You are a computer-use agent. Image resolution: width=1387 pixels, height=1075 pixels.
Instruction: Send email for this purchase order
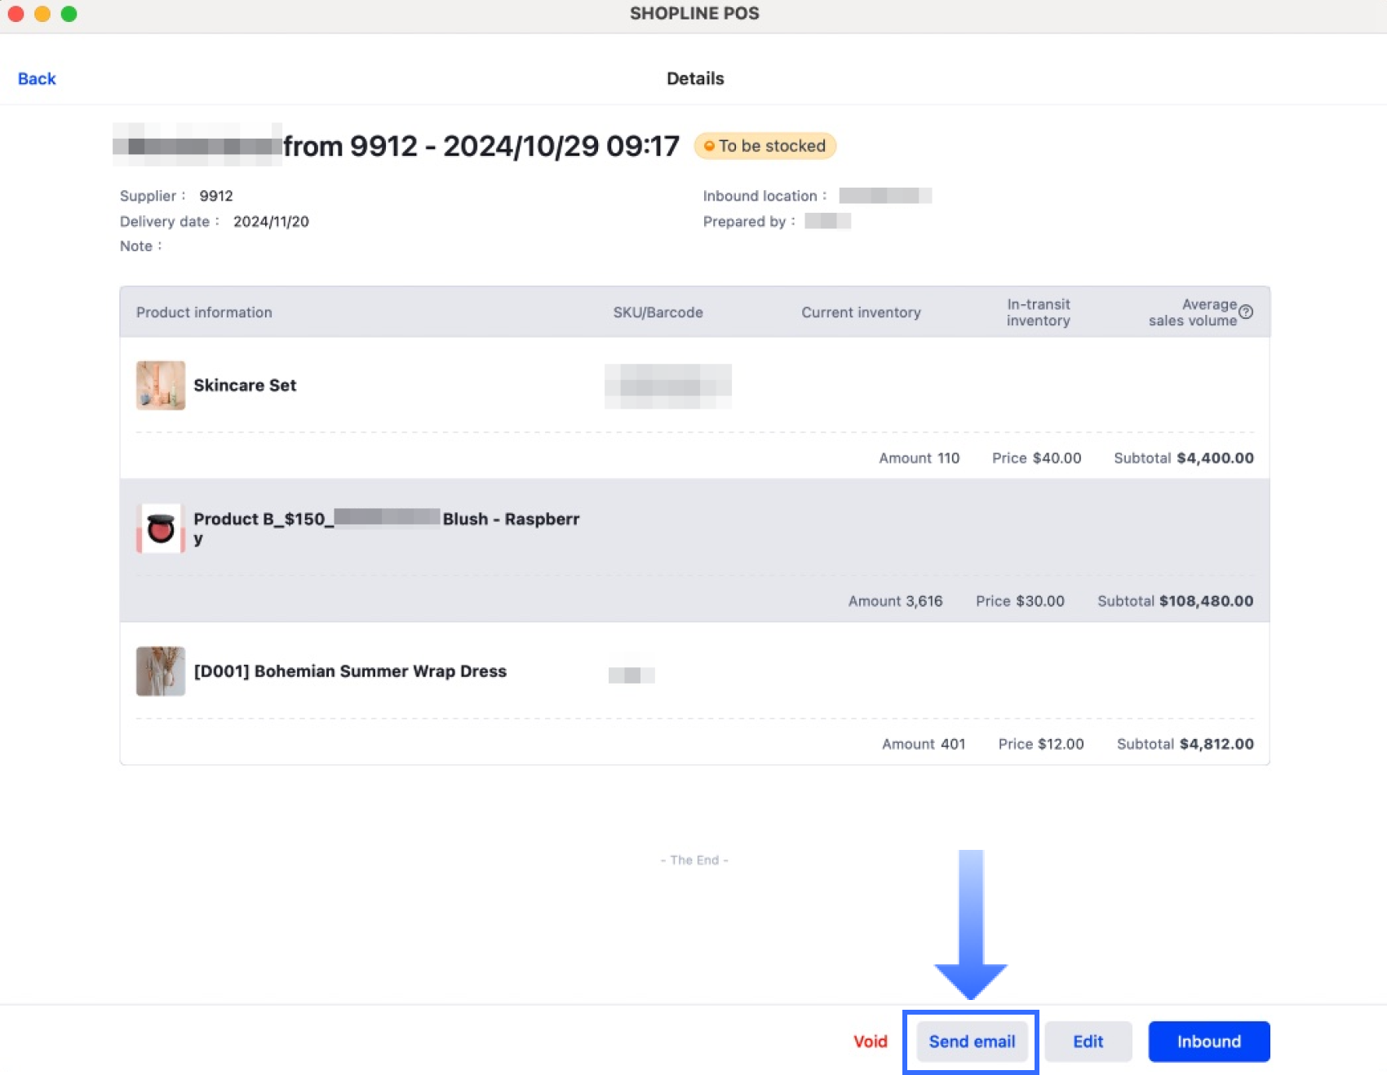[972, 1042]
